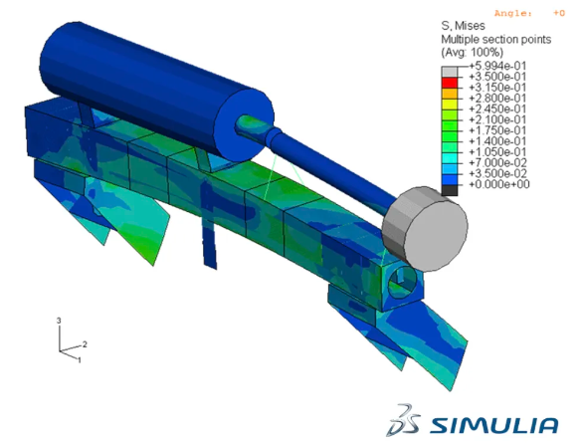
Task: Click the black minimum legend swatch
Action: (449, 190)
